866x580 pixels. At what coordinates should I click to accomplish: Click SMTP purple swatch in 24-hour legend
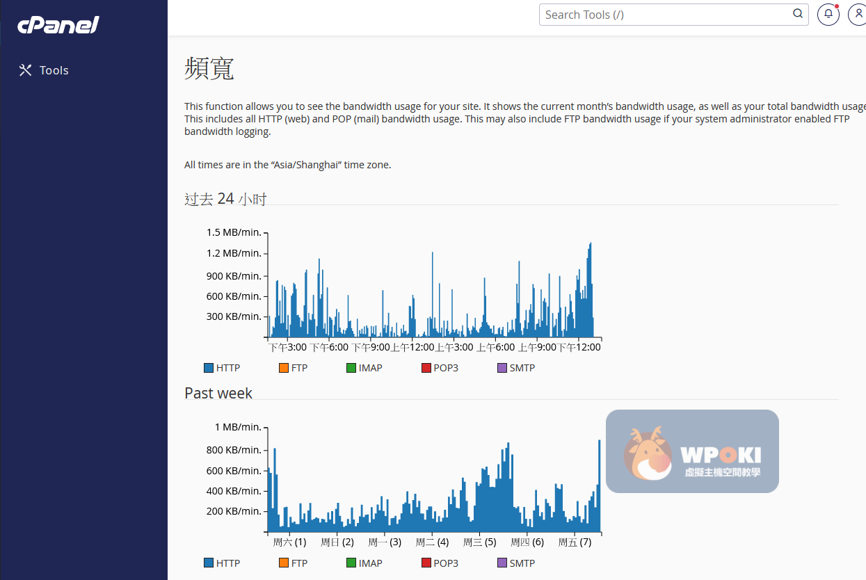coord(502,368)
